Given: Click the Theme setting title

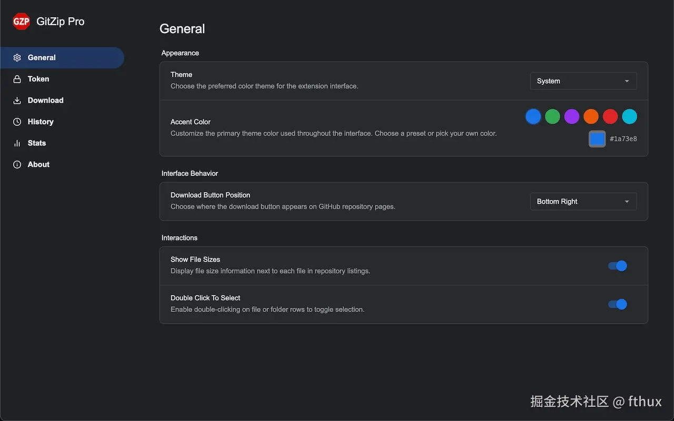Looking at the screenshot, I should [181, 75].
